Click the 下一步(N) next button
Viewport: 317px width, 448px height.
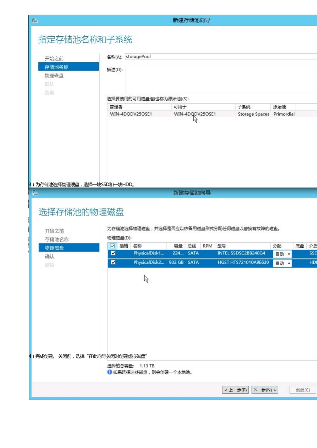[265, 390]
